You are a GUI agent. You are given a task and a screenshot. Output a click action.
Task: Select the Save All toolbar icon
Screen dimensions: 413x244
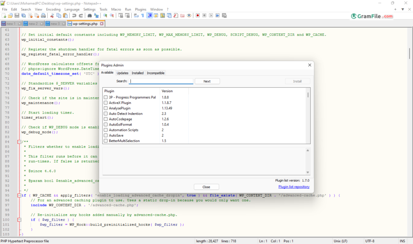pyautogui.click(x=23, y=15)
